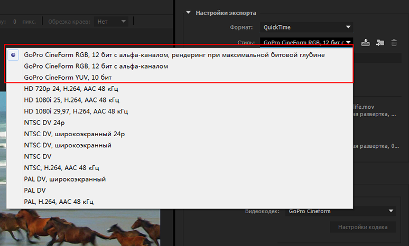Viewport: 409px width, 246px height.
Task: Click the selected preset radio bullet
Action: click(13, 55)
